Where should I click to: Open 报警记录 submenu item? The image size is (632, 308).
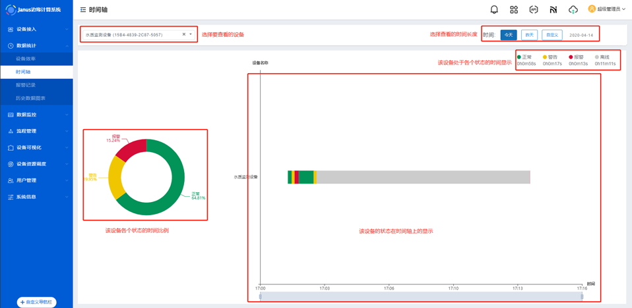(26, 85)
